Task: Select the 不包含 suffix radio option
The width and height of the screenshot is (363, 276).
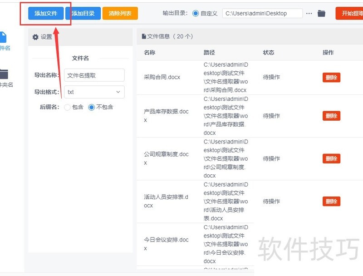Action: [92, 107]
